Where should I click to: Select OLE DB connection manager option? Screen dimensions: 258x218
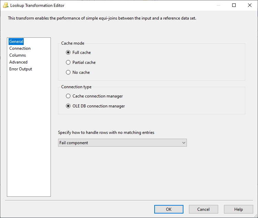(68, 106)
